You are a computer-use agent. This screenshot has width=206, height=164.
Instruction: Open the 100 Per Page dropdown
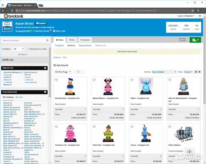point(62,72)
